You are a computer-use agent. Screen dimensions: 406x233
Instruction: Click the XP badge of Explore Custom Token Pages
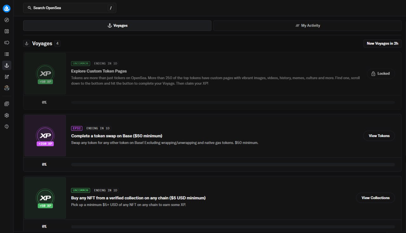click(45, 74)
